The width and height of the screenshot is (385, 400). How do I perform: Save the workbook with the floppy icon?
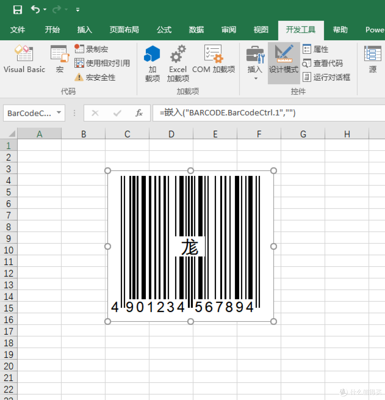coord(17,10)
